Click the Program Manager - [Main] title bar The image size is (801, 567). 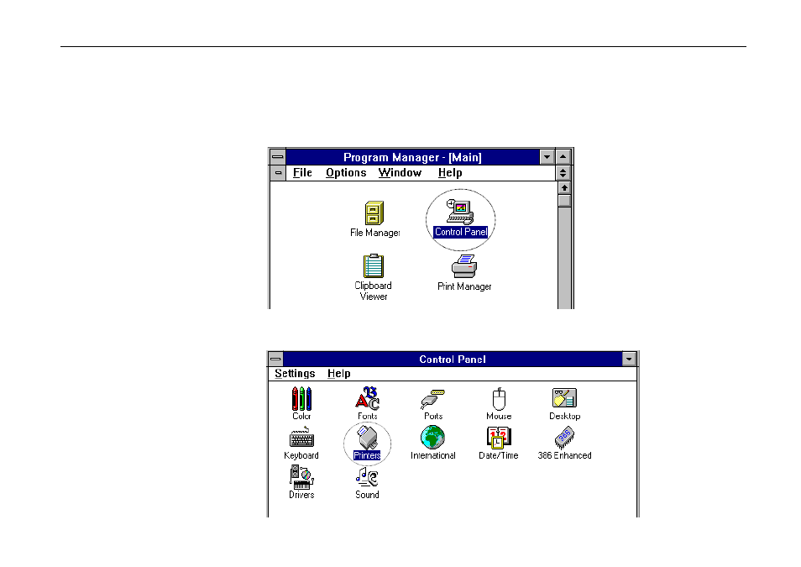(x=412, y=157)
